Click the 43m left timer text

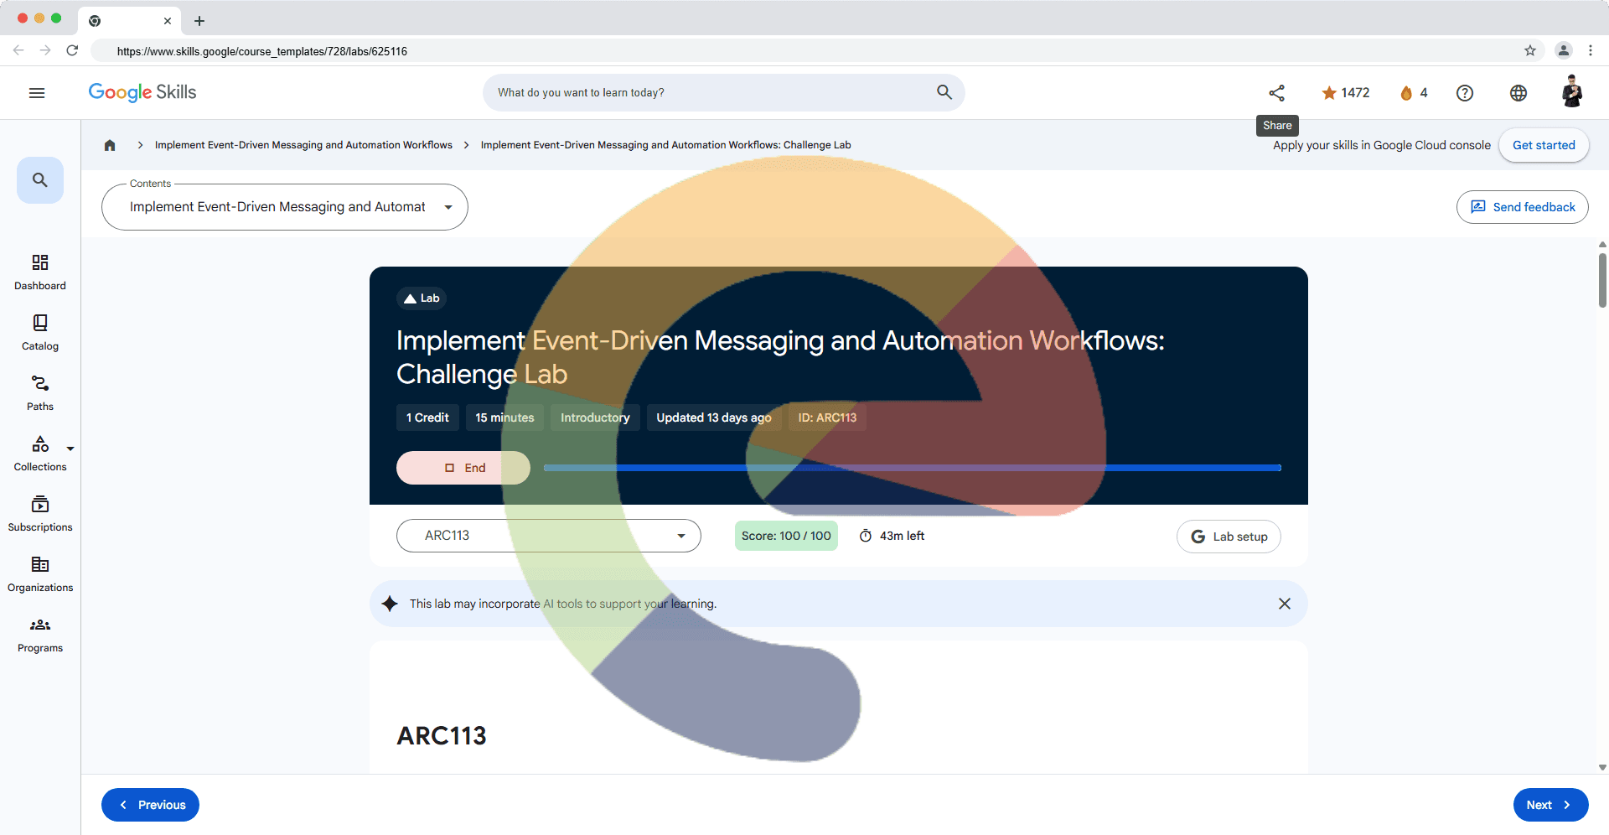[x=903, y=536]
